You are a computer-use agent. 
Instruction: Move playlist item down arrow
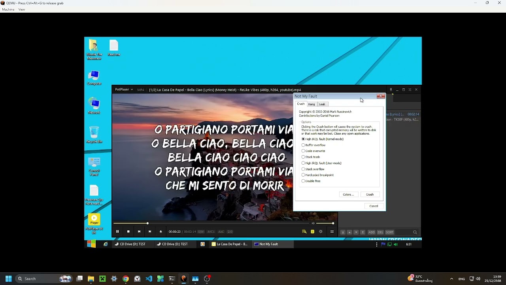[356, 232]
